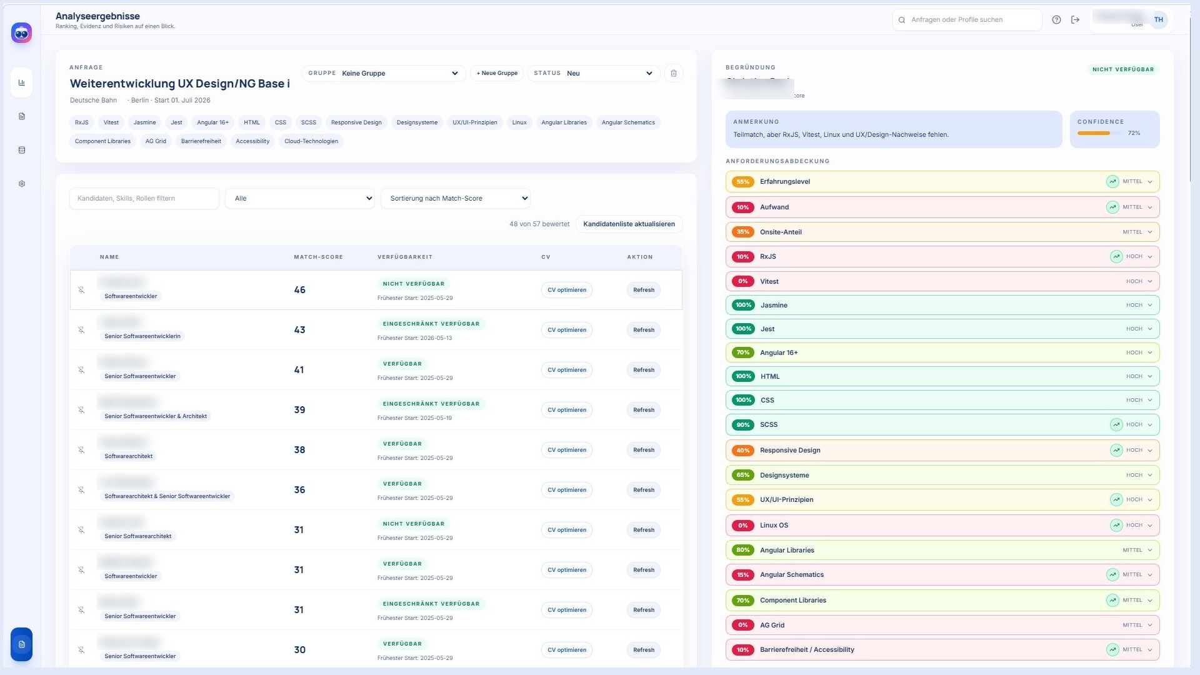Click the magnifier icon in the header search

tap(902, 20)
